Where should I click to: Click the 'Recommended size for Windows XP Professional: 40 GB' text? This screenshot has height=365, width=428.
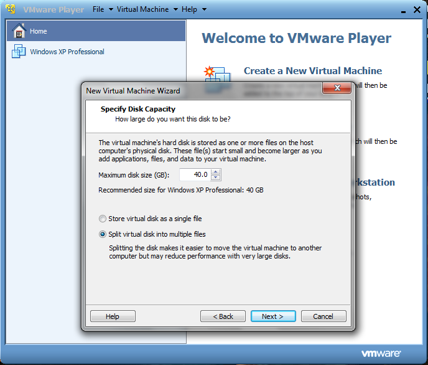coord(180,190)
